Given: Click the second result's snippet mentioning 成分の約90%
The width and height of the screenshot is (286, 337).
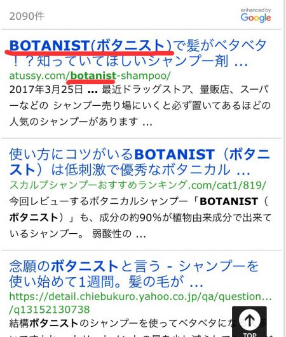Looking at the screenshot, I should [140, 217].
